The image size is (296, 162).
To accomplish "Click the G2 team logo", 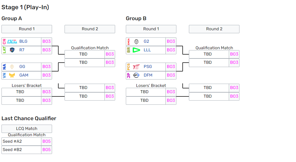I will 136,42.
